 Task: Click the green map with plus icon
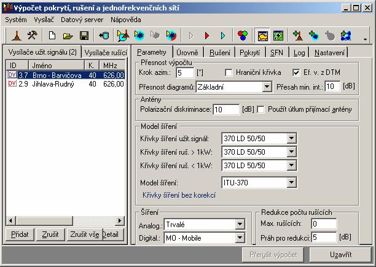coord(278,36)
